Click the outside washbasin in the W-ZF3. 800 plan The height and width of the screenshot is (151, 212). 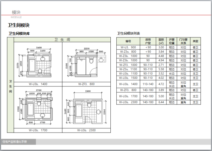tap(101, 59)
